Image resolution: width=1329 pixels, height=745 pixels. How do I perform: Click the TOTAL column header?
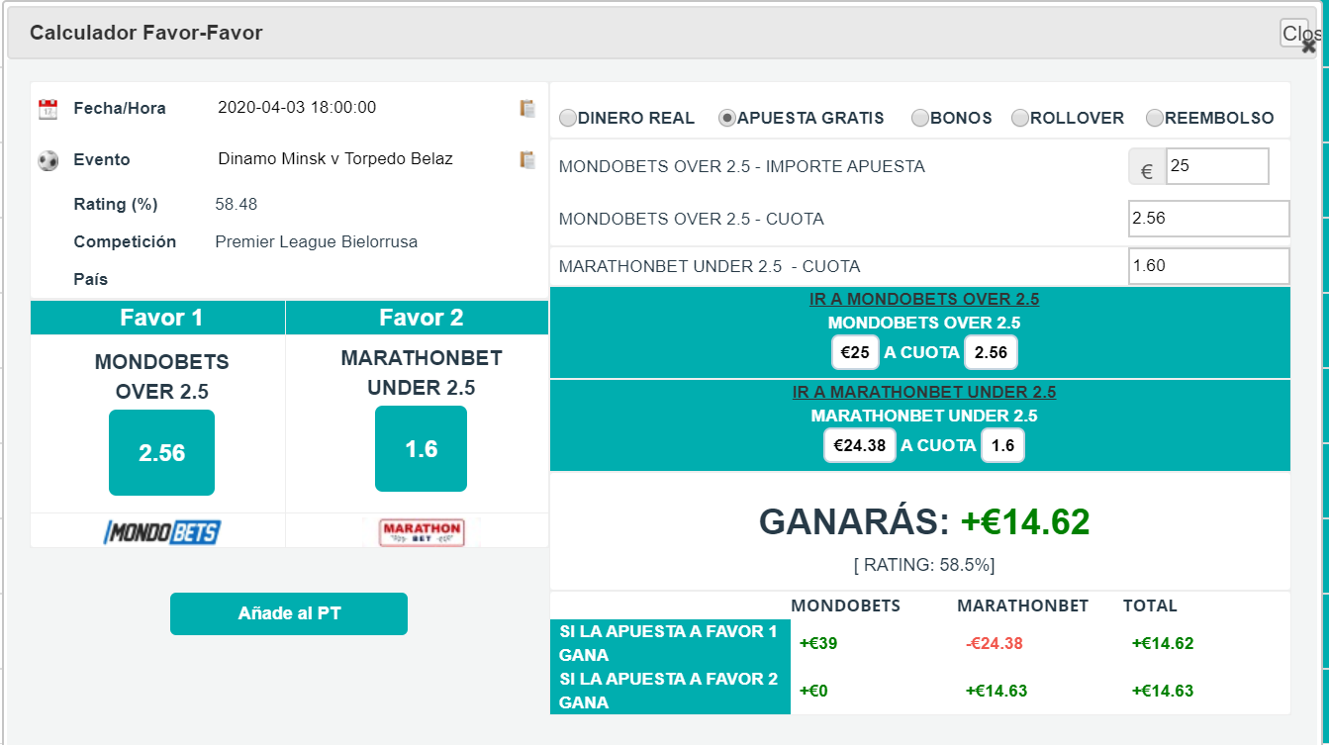[x=1150, y=605]
